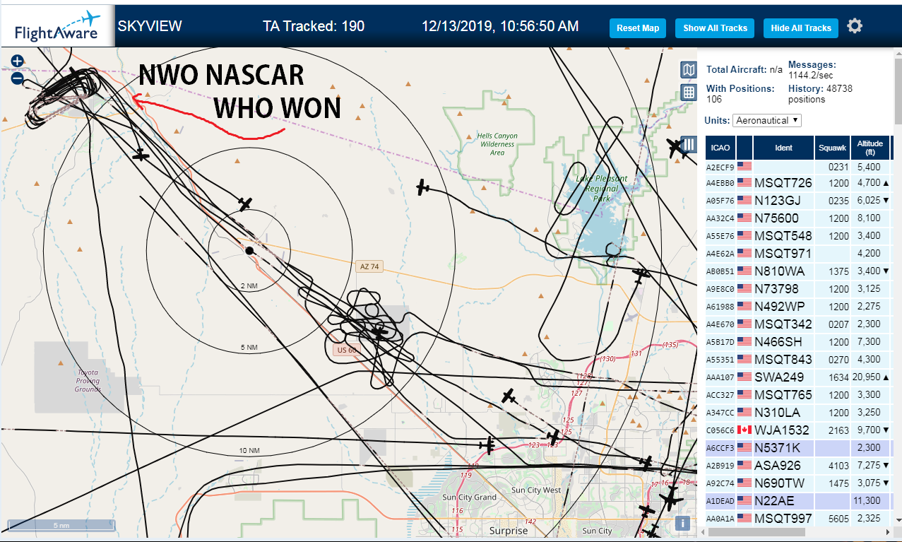The height and width of the screenshot is (542, 902).
Task: Select the ASA926 flight row
Action: click(x=798, y=466)
